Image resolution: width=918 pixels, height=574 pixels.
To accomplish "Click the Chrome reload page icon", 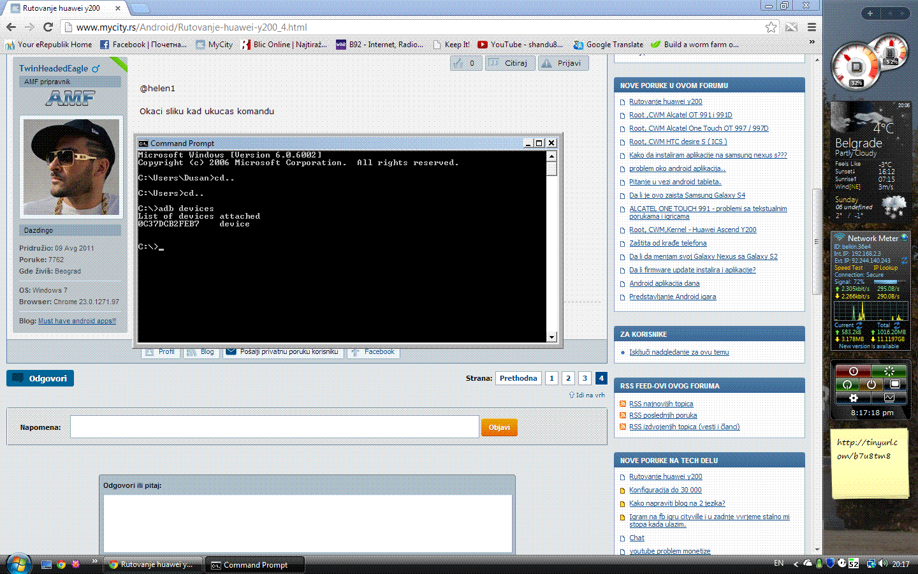I will (48, 27).
